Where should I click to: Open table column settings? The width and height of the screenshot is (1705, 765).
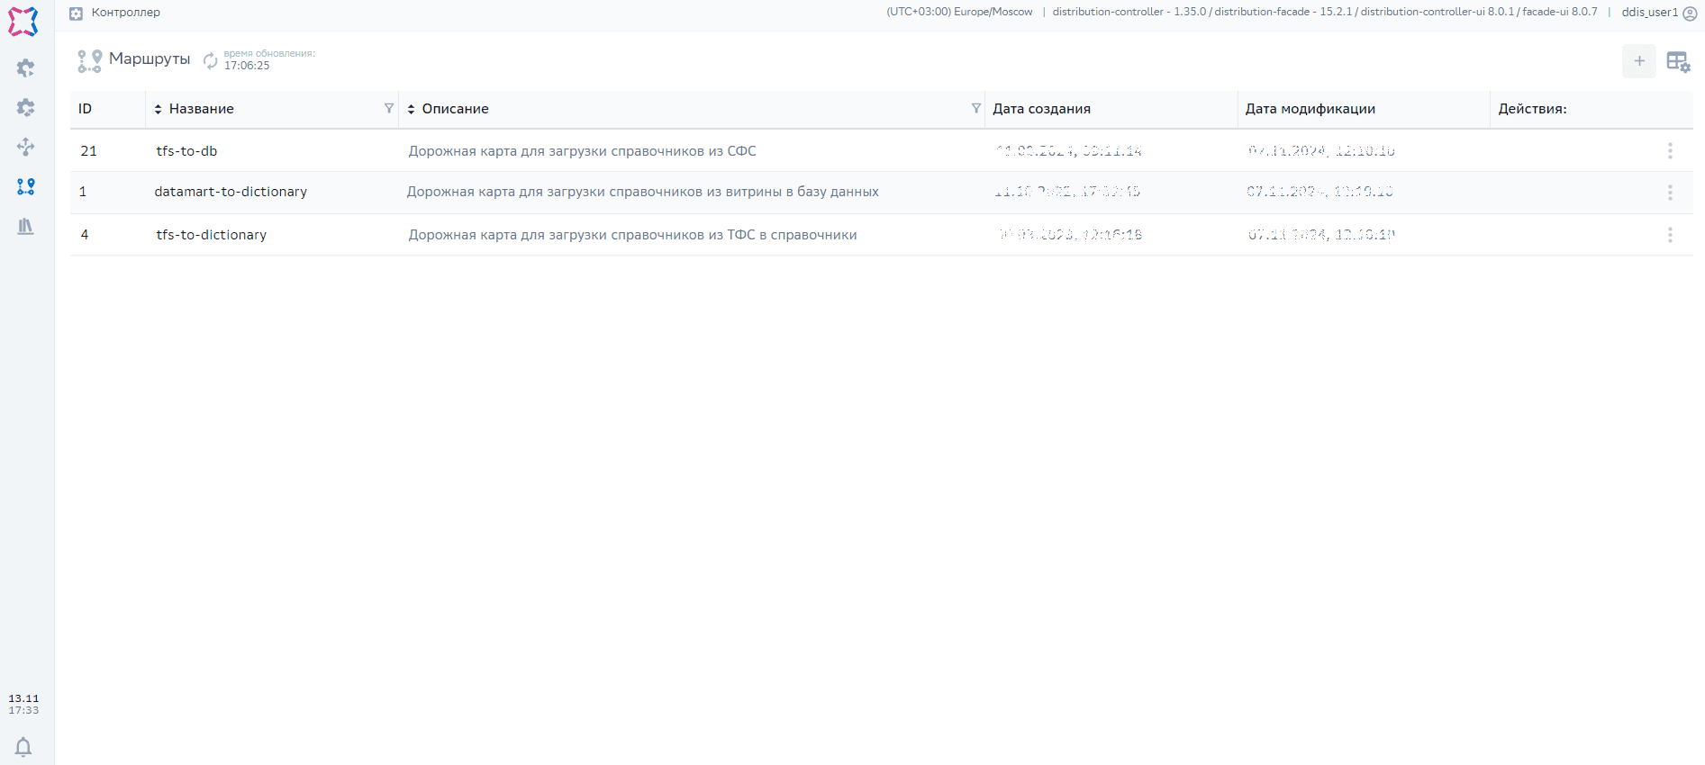[x=1677, y=61]
